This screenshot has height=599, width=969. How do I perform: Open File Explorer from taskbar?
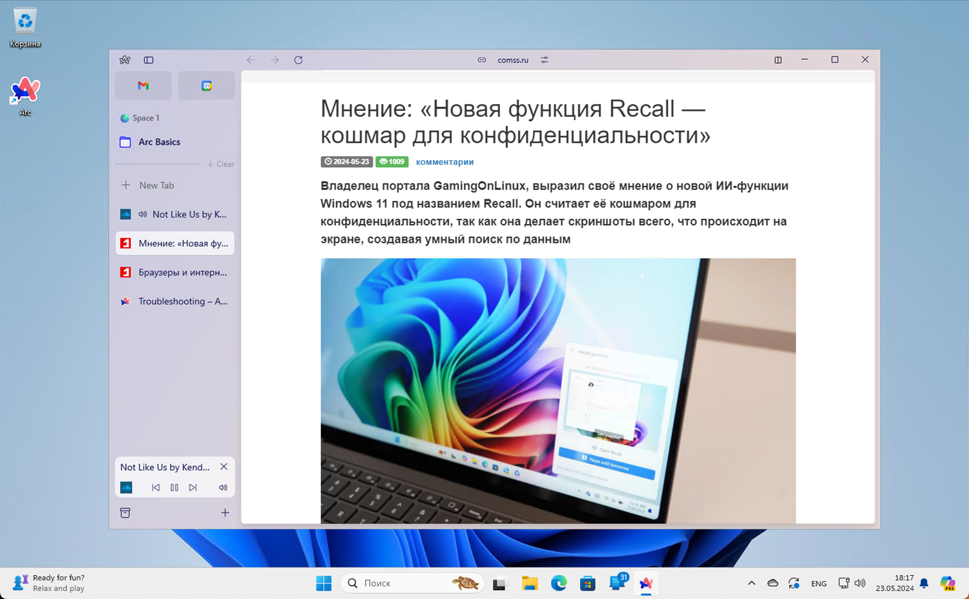530,584
